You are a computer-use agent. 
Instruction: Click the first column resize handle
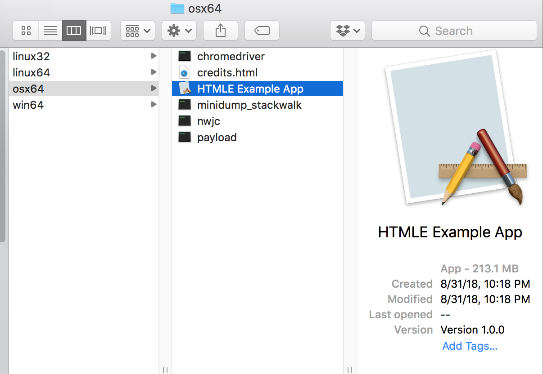tap(165, 370)
